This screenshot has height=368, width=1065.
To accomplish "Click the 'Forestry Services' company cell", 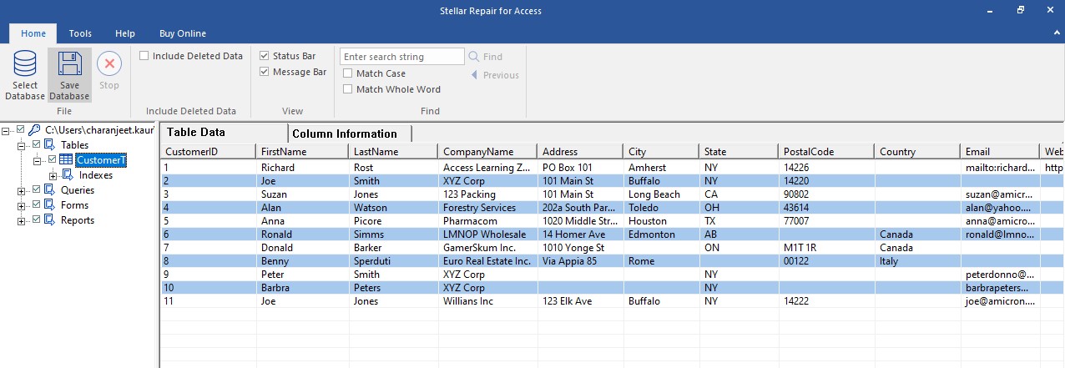I will (487, 208).
